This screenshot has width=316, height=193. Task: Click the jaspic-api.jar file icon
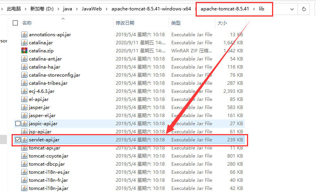click(24, 123)
